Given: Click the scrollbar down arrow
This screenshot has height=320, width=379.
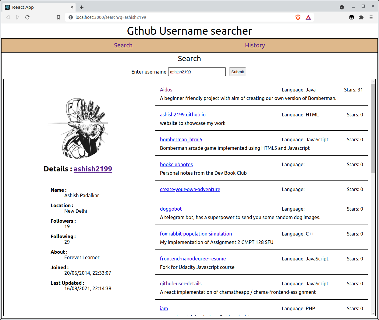Looking at the screenshot, I should pos(373,313).
